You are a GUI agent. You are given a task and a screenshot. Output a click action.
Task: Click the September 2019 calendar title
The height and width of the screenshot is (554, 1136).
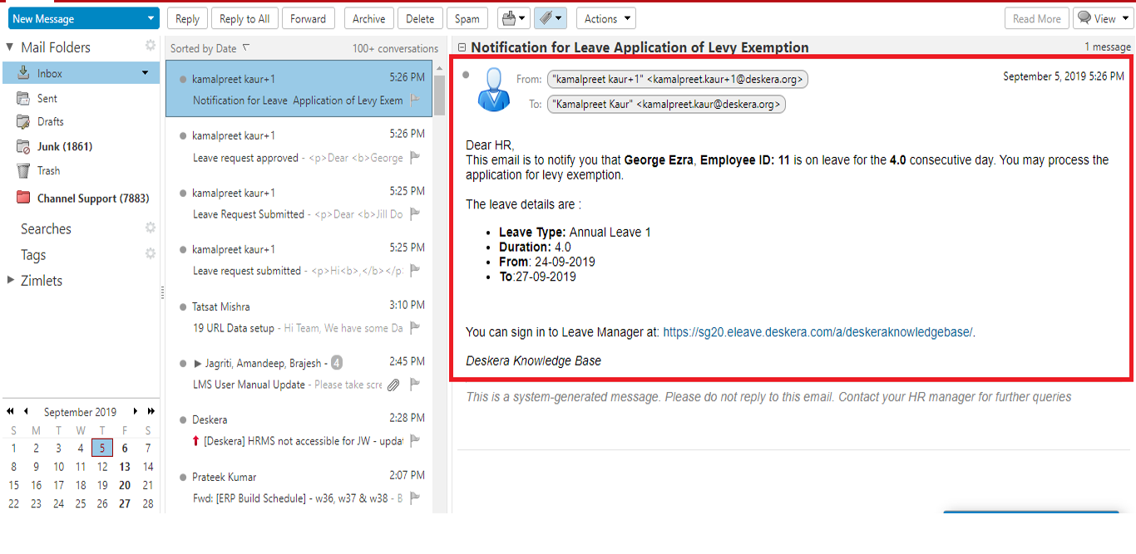pos(80,412)
